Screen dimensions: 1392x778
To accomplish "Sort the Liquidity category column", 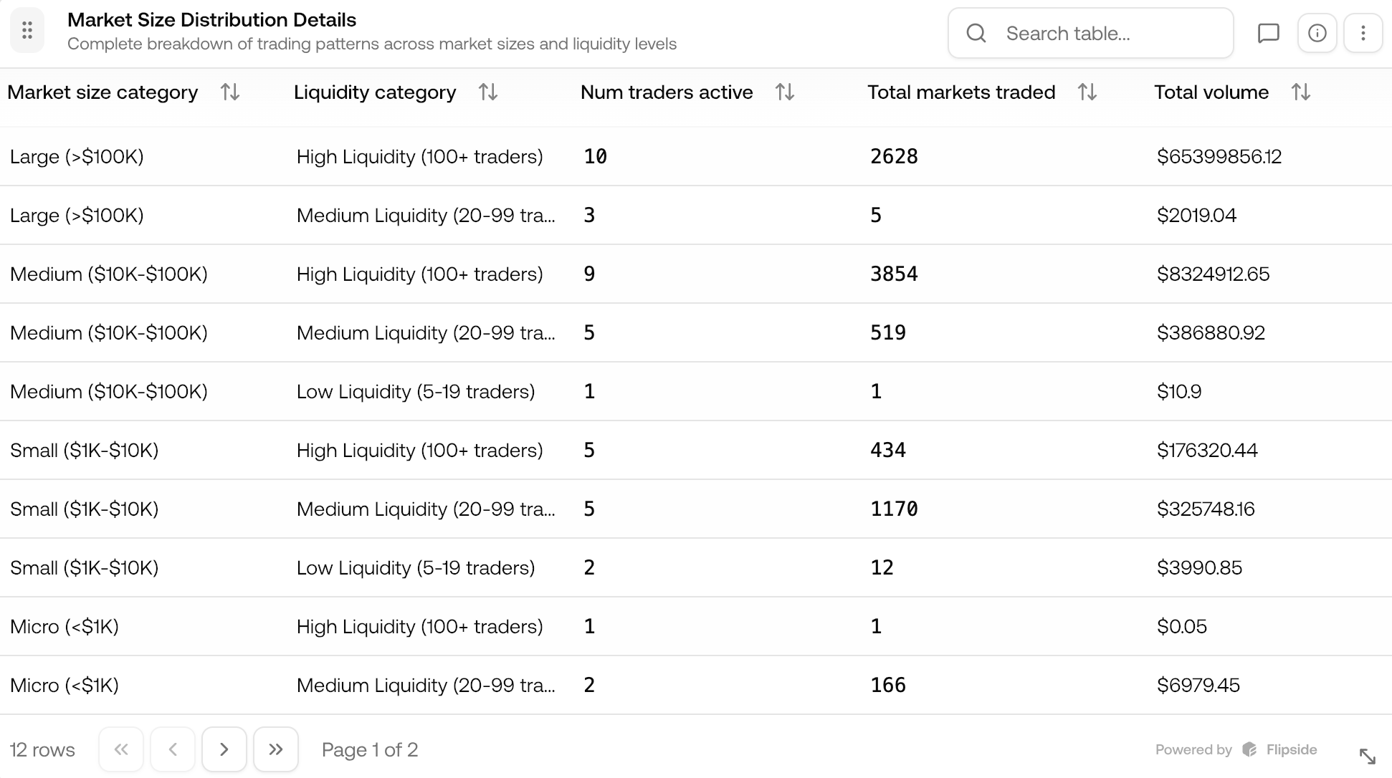I will click(488, 92).
